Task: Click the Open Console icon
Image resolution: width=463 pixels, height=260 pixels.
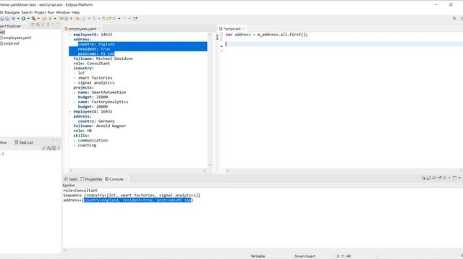Action: 455,178
